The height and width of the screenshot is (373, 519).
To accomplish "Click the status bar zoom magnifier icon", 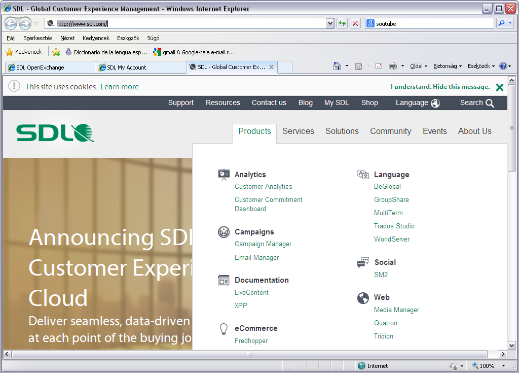I will pos(475,365).
